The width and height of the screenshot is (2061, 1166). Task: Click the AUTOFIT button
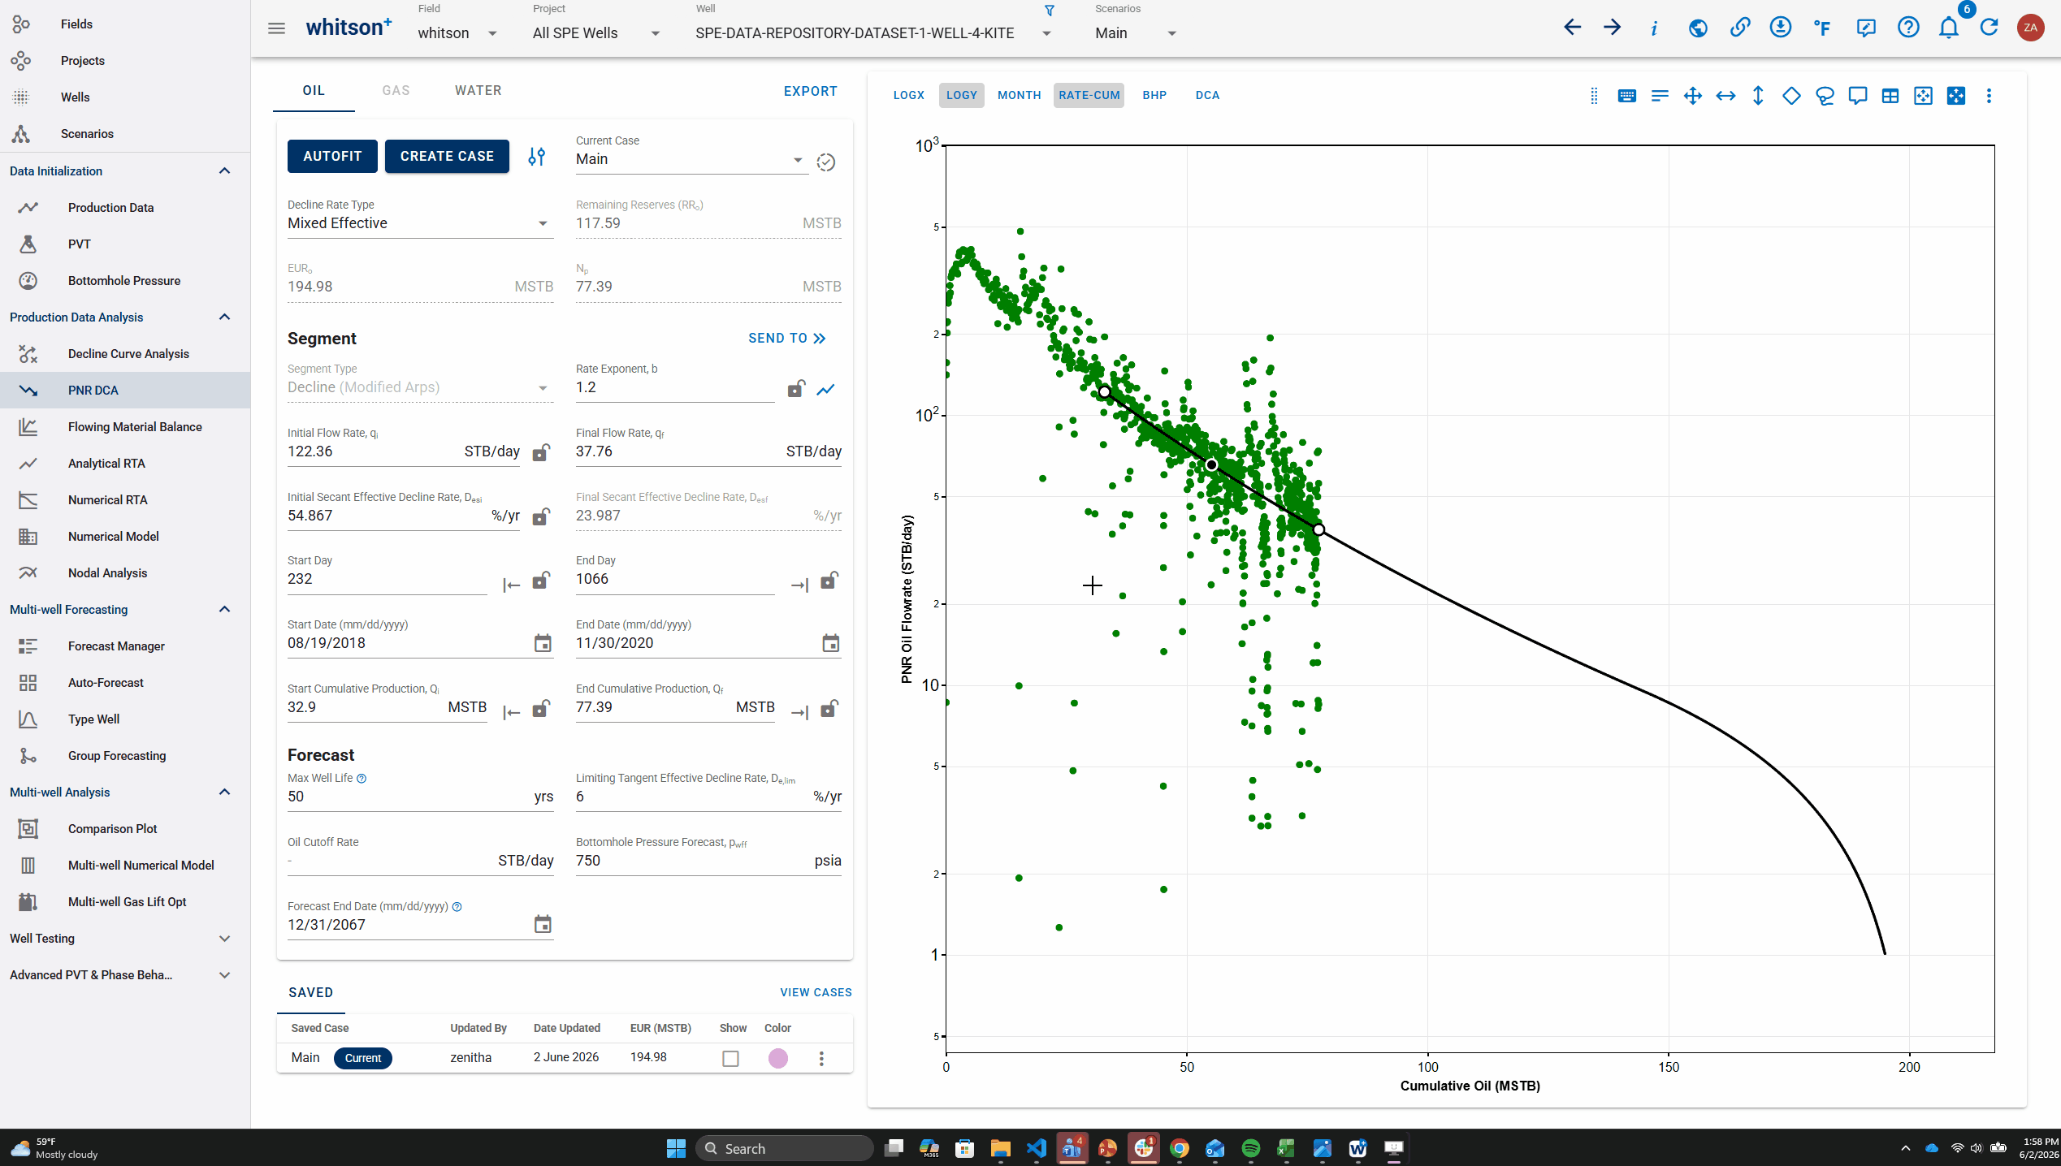click(332, 156)
